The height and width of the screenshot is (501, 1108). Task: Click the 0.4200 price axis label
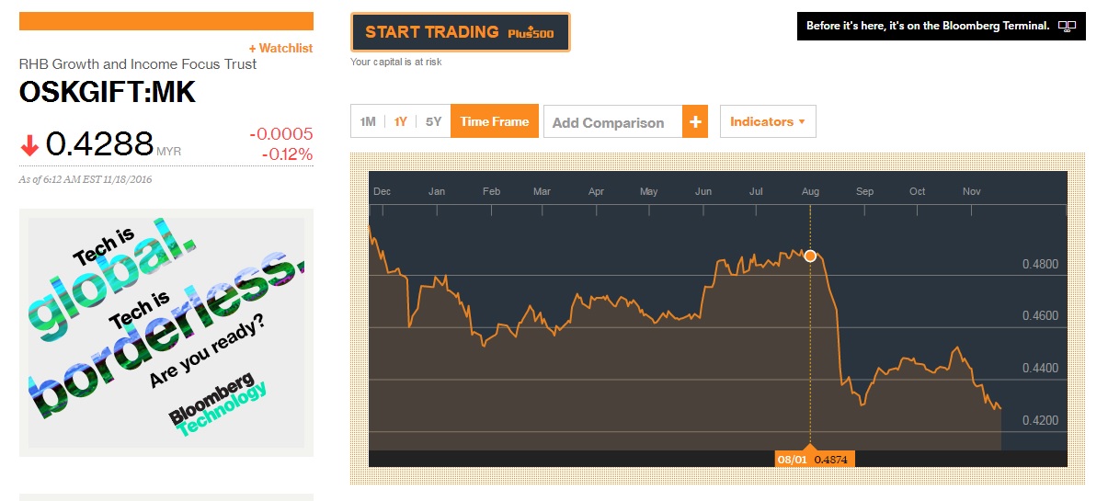tap(1040, 421)
